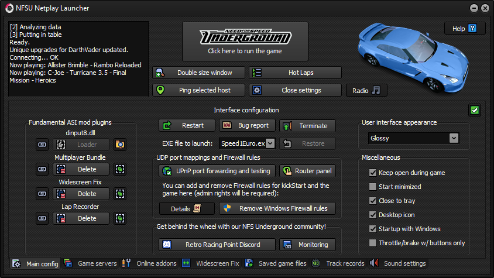Remove Windows Firewall rules
Viewport: 494px width, 278px height.
point(277,208)
